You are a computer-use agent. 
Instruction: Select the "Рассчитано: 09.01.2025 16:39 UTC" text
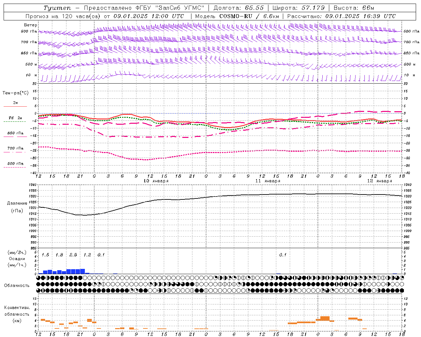[341, 16]
